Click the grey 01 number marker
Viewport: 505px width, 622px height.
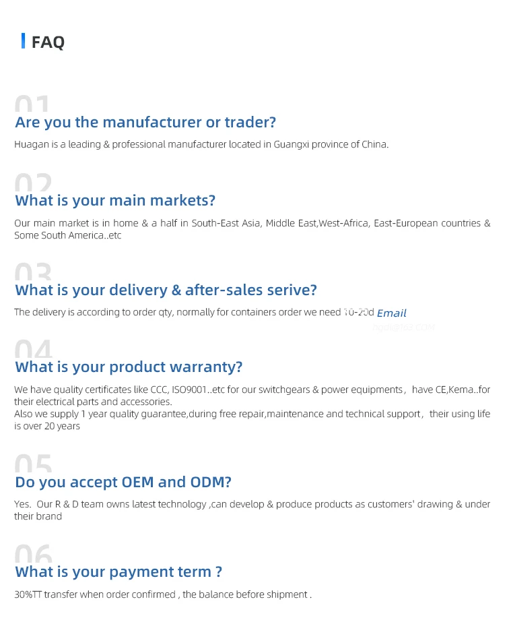[x=33, y=105]
